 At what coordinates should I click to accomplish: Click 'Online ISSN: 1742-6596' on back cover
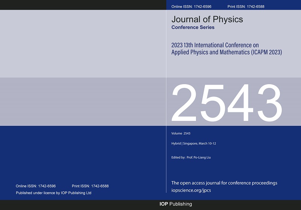coord(36,186)
